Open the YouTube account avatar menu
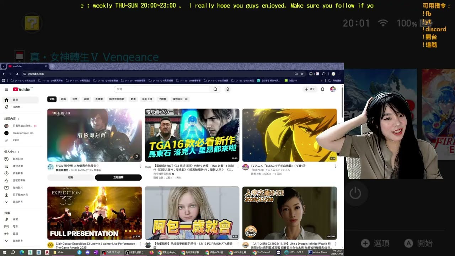Image resolution: width=455 pixels, height=256 pixels. click(333, 89)
